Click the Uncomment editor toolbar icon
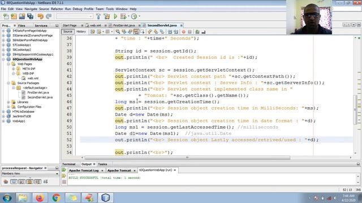Image resolution: width=362 pixels, height=203 pixels. [x=204, y=32]
